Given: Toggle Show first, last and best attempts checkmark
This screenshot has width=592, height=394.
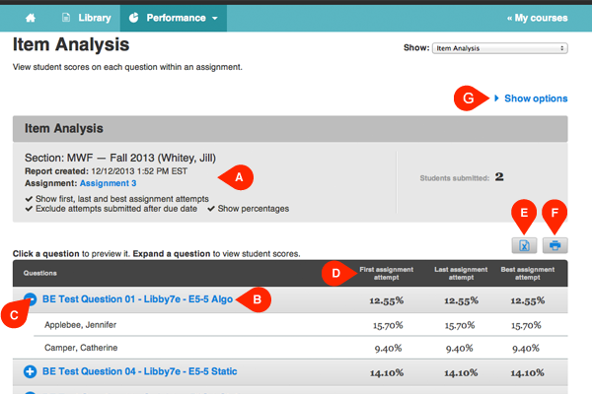Looking at the screenshot, I should pyautogui.click(x=29, y=199).
